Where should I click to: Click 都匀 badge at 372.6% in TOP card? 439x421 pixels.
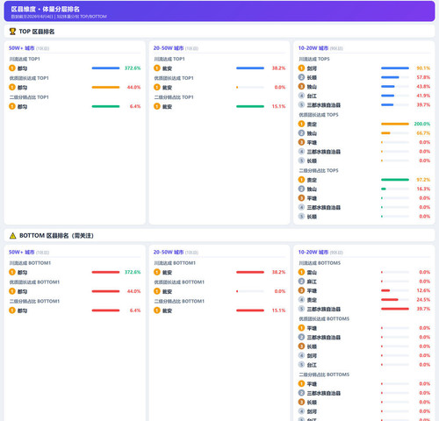(12, 68)
